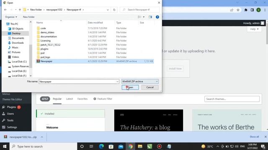Click the Cancel button
This screenshot has width=268, height=150.
(x=150, y=87)
